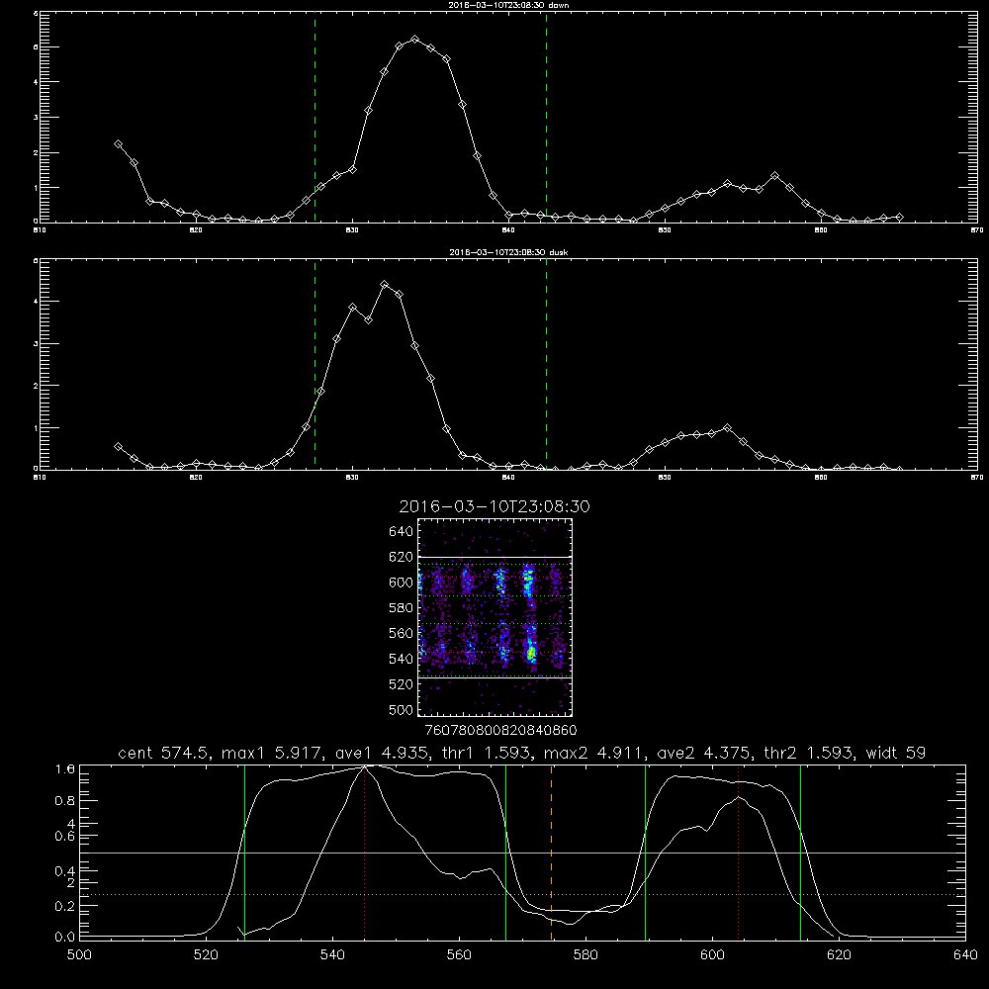Click the green dashed line near 828 in dusk plot

click(315, 365)
